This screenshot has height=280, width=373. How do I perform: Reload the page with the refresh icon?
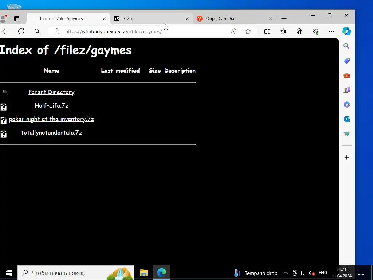pyautogui.click(x=21, y=31)
